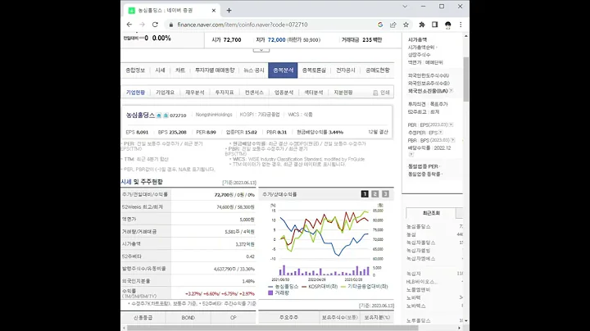Switch chart to view 2

375,194
